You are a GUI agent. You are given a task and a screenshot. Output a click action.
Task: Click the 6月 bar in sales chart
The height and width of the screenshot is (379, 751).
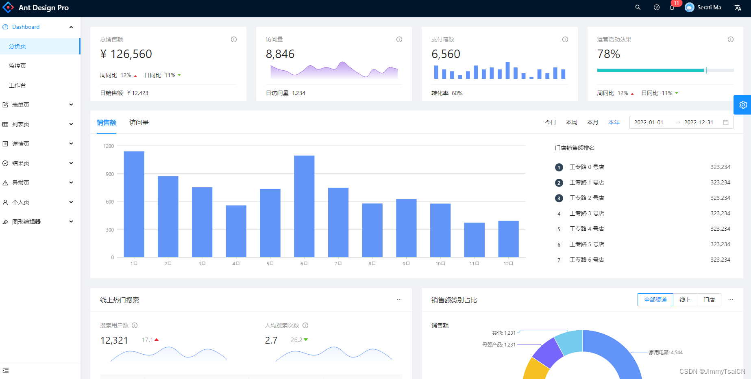(304, 206)
